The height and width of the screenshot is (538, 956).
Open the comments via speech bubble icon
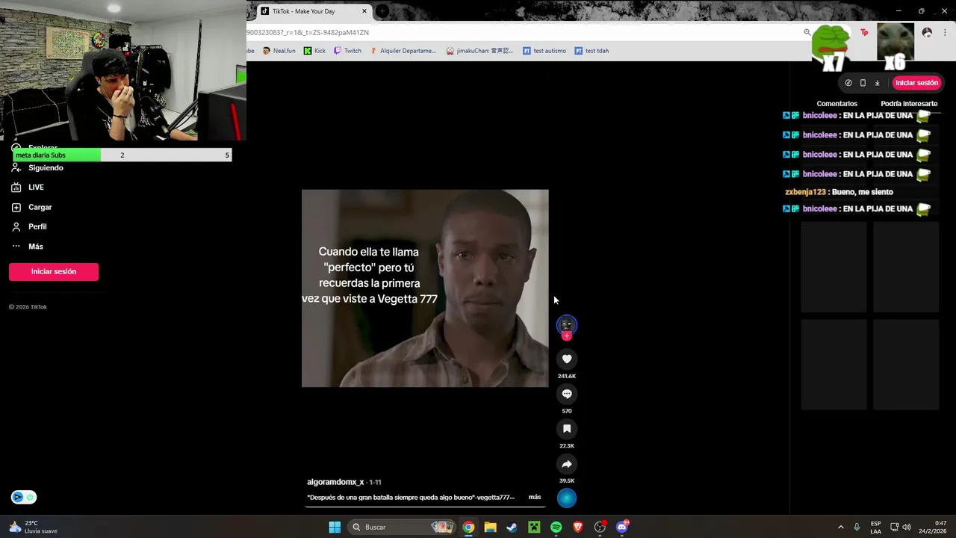[567, 394]
